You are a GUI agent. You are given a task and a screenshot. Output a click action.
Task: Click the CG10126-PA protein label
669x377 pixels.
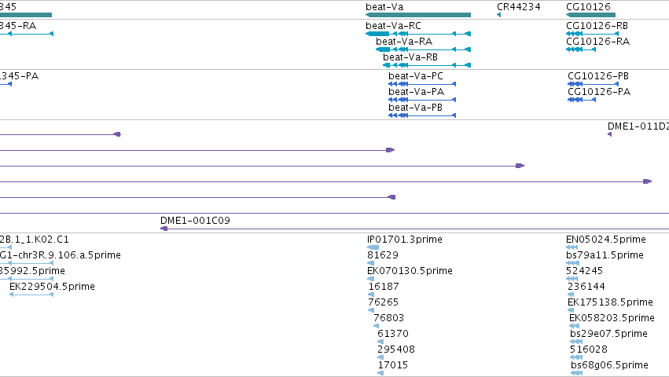[598, 92]
